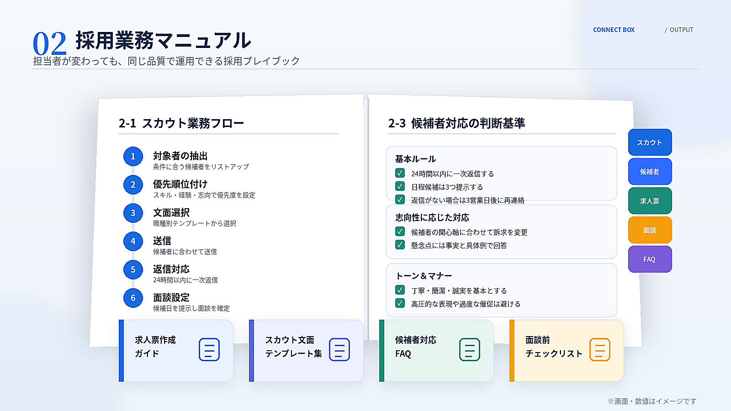Viewport: 731px width, 411px height.
Task: Open the 求人票 side tab
Action: tap(650, 201)
